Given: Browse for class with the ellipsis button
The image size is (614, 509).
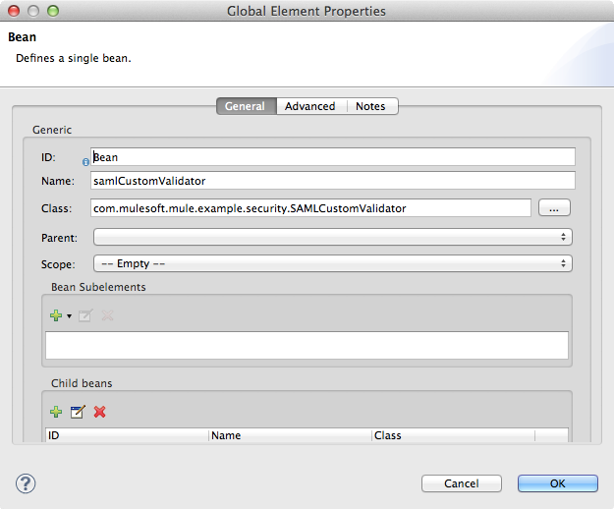Looking at the screenshot, I should pos(554,208).
